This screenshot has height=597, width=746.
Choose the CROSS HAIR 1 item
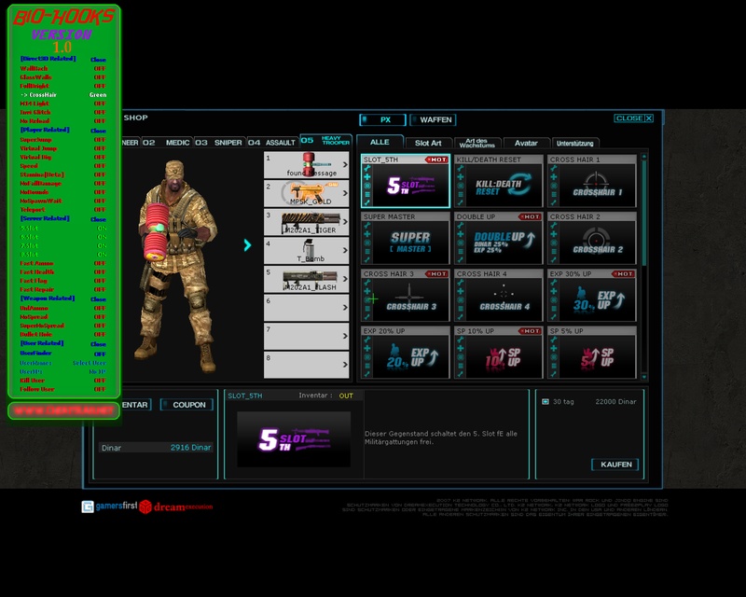(592, 181)
